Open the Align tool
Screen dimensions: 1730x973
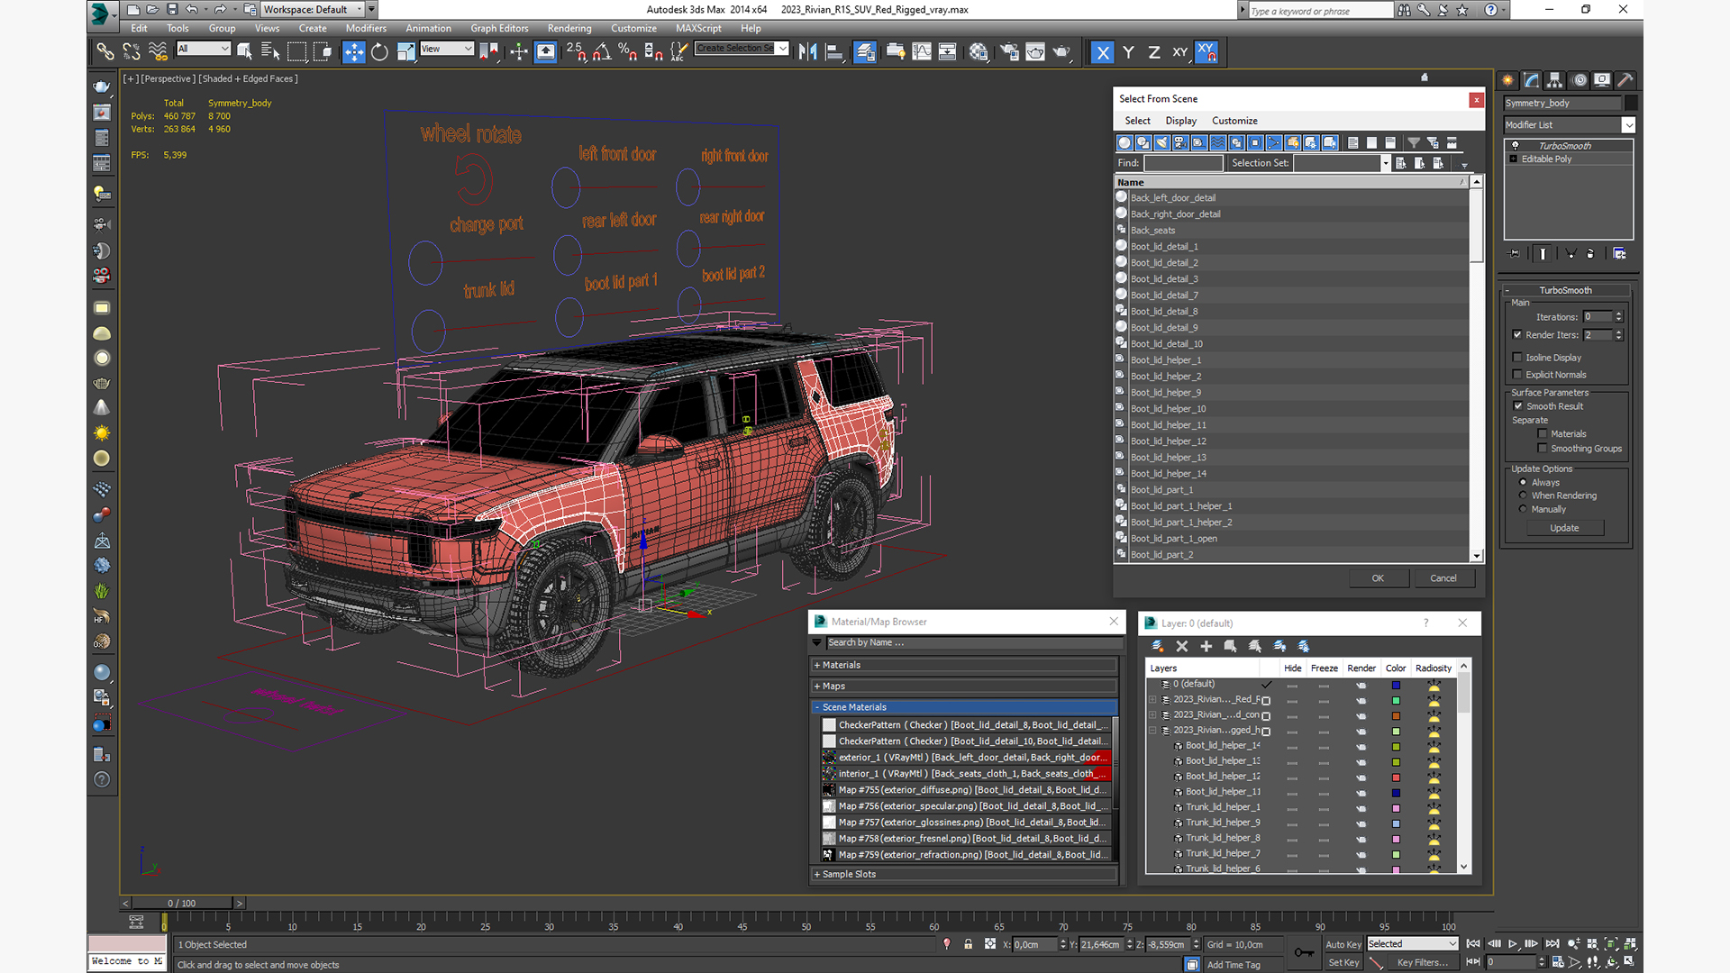[834, 52]
